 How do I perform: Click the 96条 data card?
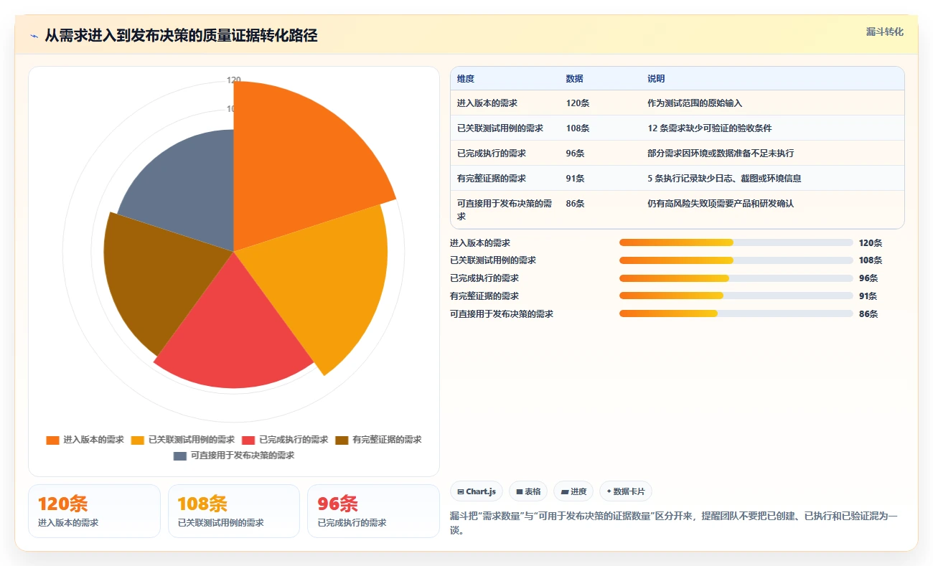tap(373, 511)
